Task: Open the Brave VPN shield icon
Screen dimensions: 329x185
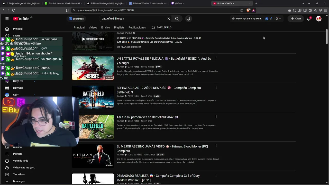Action: (320, 10)
